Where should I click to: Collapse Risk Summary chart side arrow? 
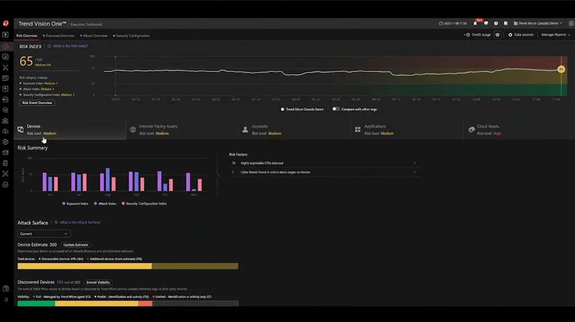pos(218,176)
